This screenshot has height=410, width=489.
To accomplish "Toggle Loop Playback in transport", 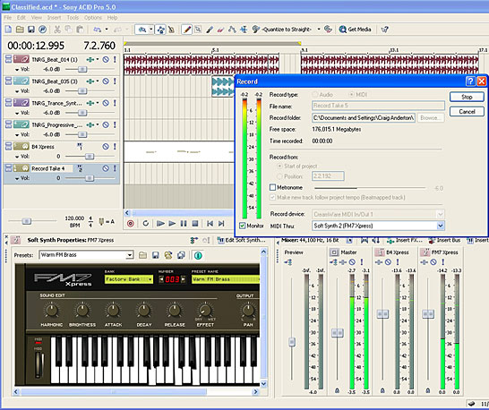I will click(x=145, y=223).
